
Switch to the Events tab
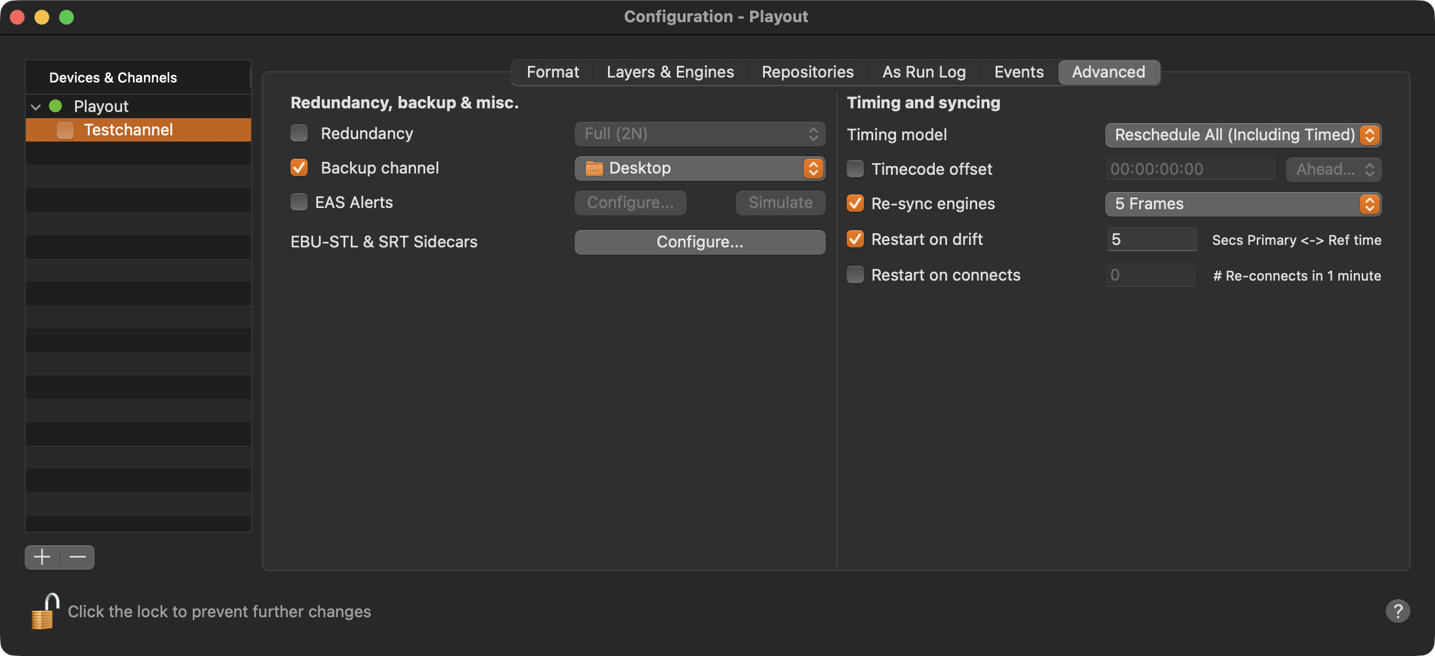(x=1018, y=72)
